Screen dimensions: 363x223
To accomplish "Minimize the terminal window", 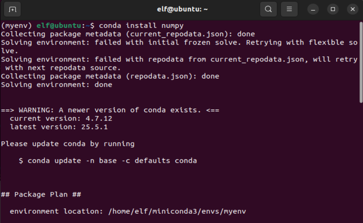I will (x=313, y=9).
